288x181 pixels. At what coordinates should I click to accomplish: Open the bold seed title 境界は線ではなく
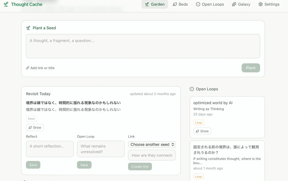73,103
